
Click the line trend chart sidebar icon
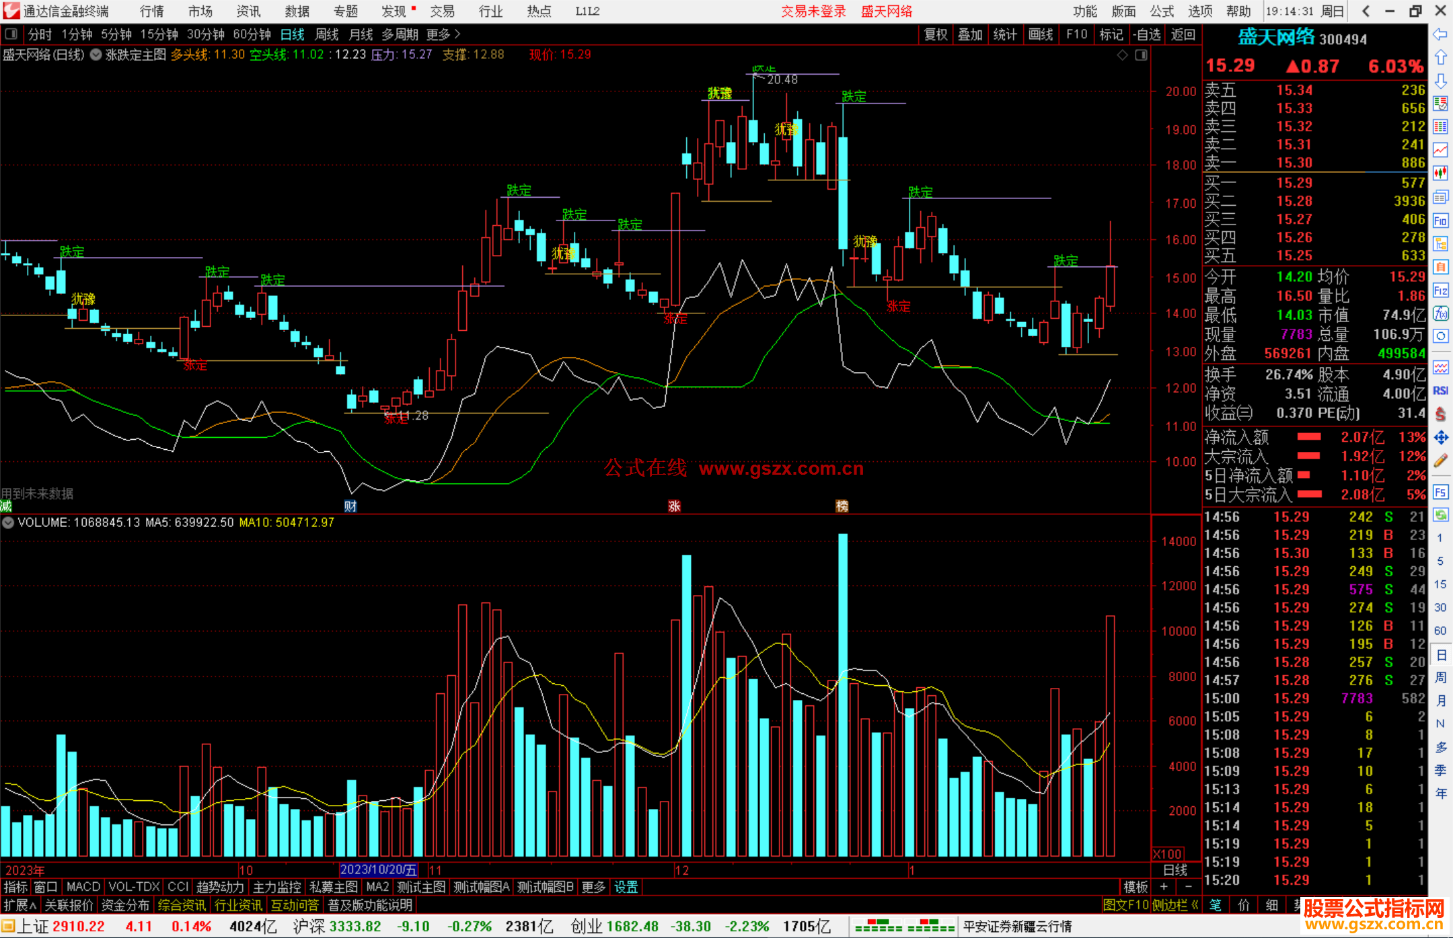[x=1440, y=150]
